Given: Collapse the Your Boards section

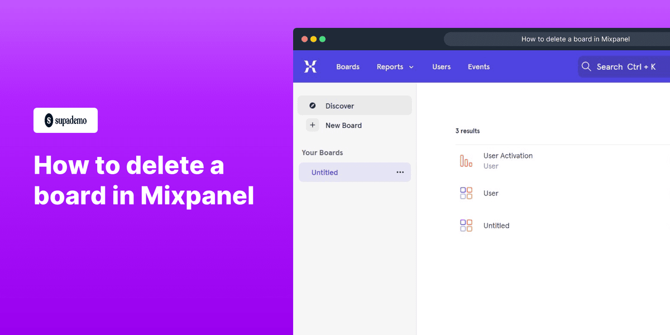Looking at the screenshot, I should pyautogui.click(x=322, y=152).
